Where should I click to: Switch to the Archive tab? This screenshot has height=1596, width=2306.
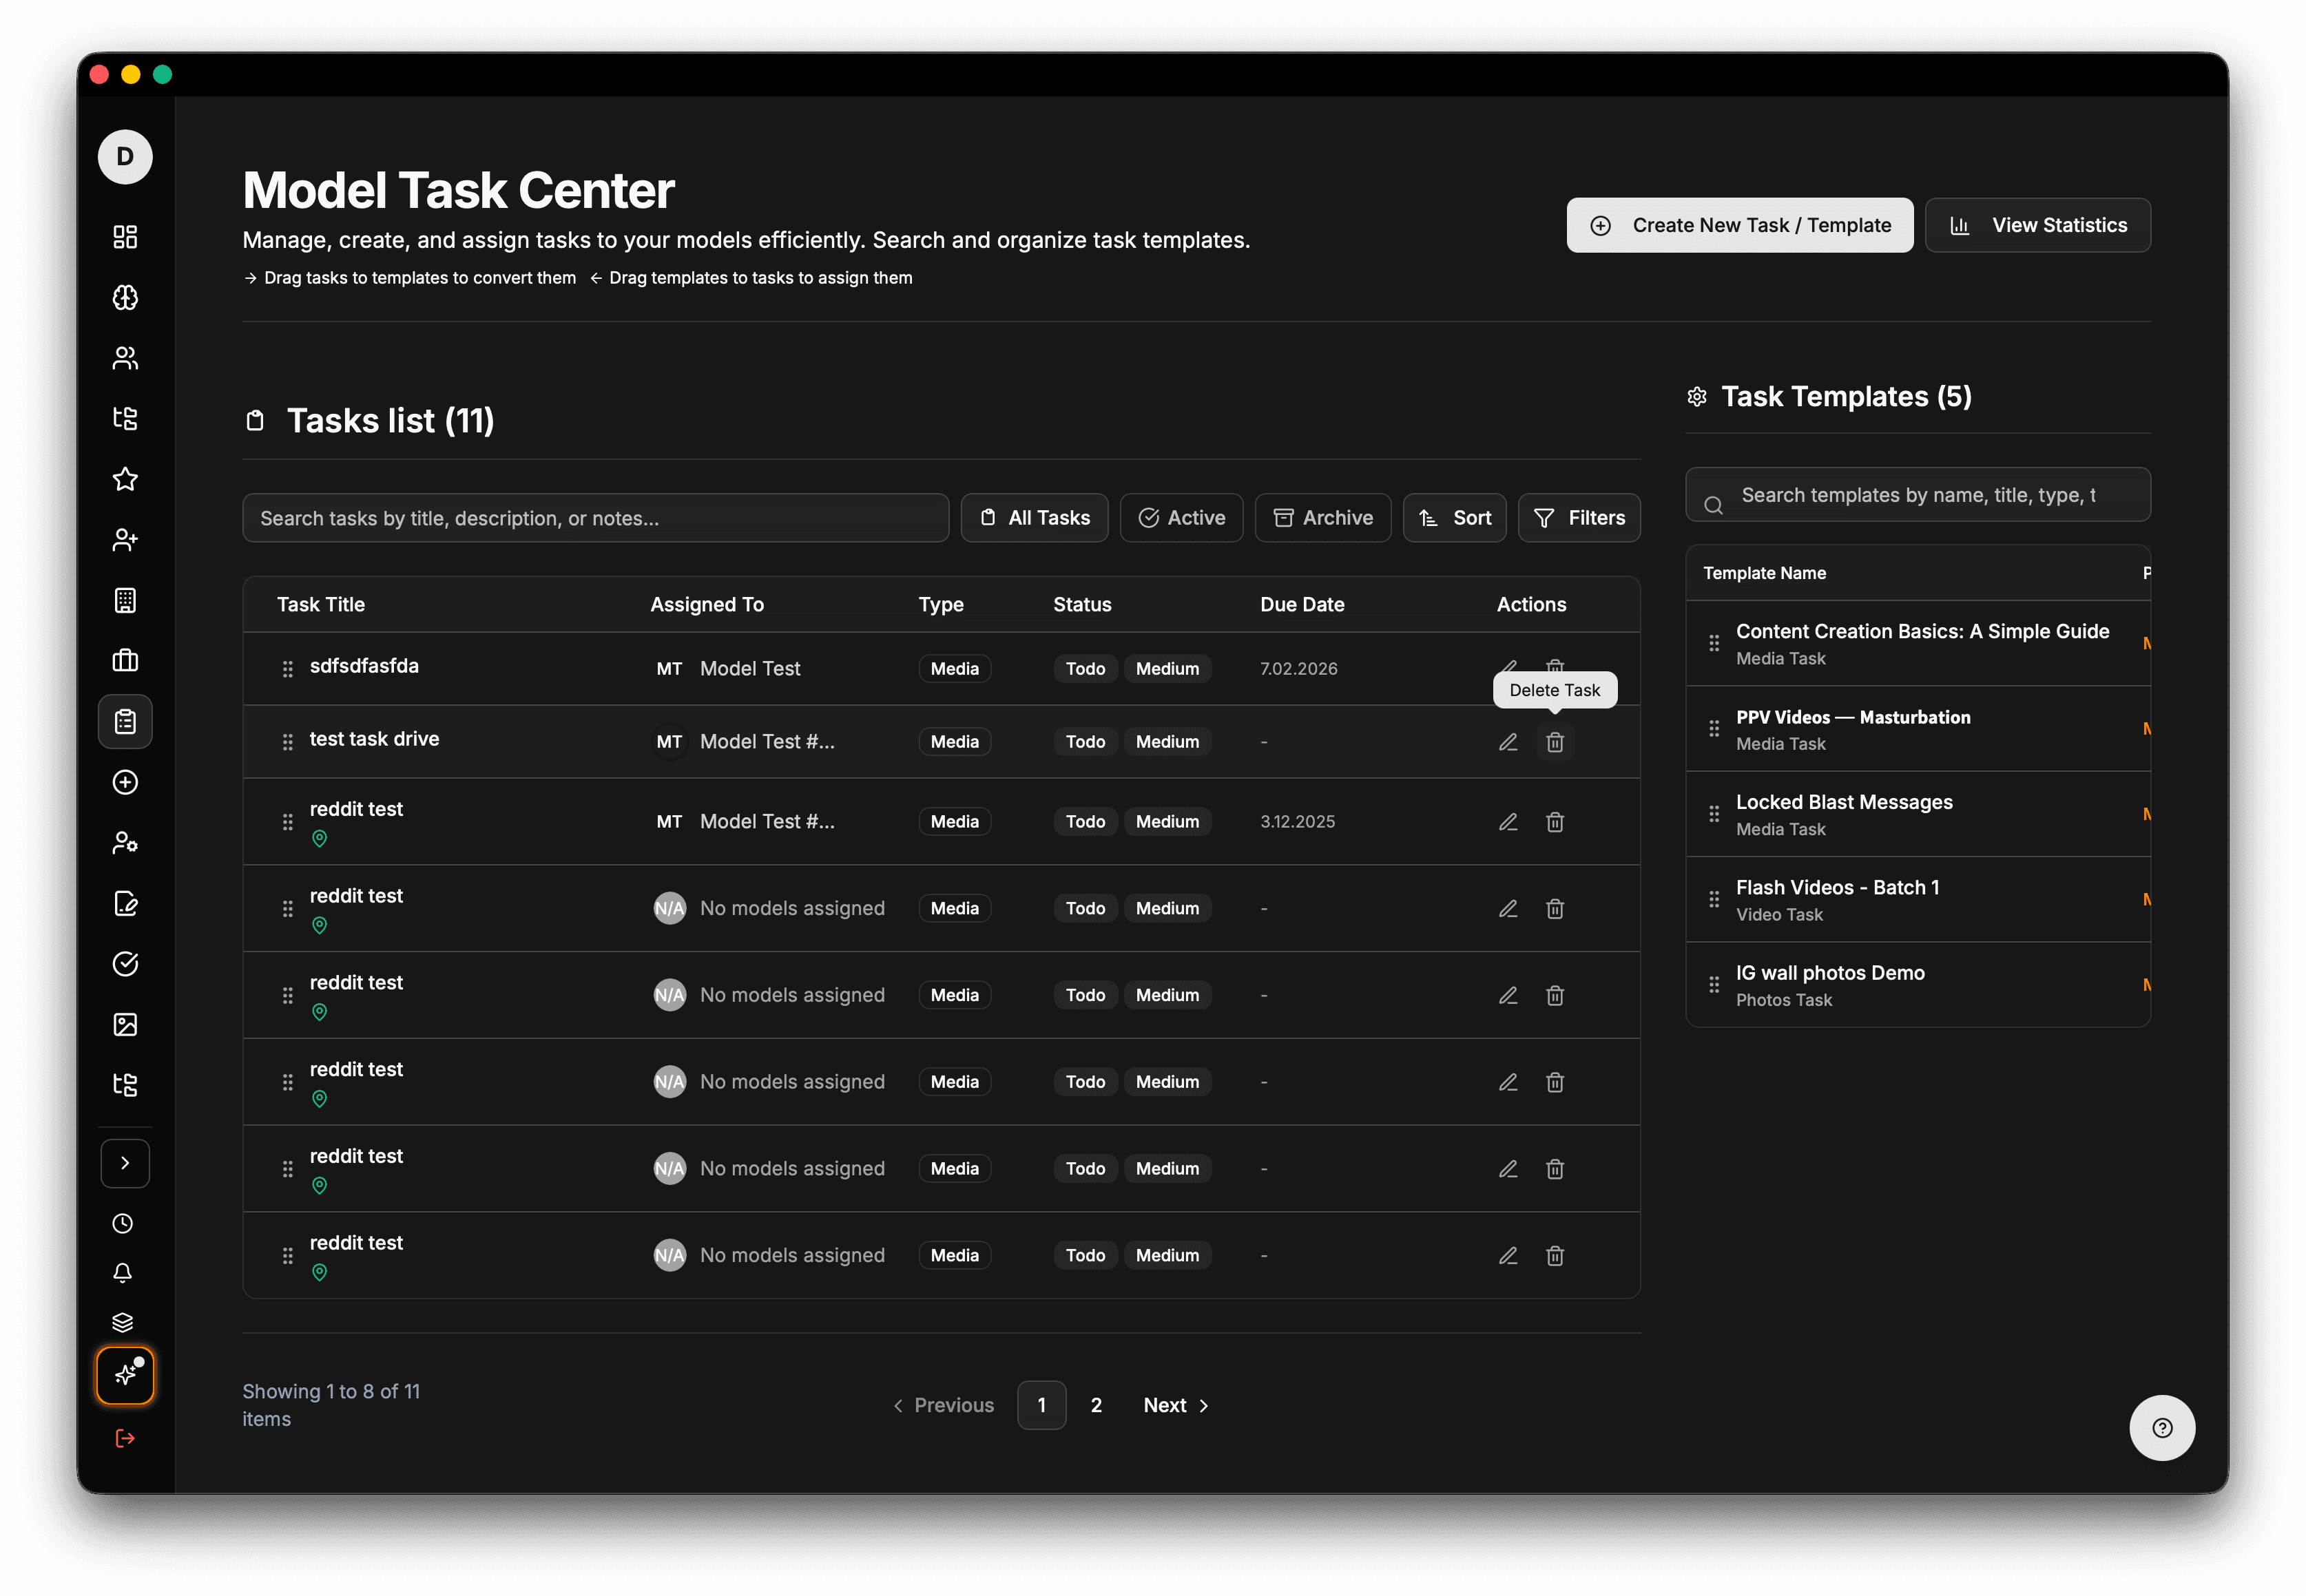click(1322, 518)
